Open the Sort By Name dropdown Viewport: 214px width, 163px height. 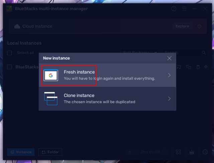click(x=140, y=53)
